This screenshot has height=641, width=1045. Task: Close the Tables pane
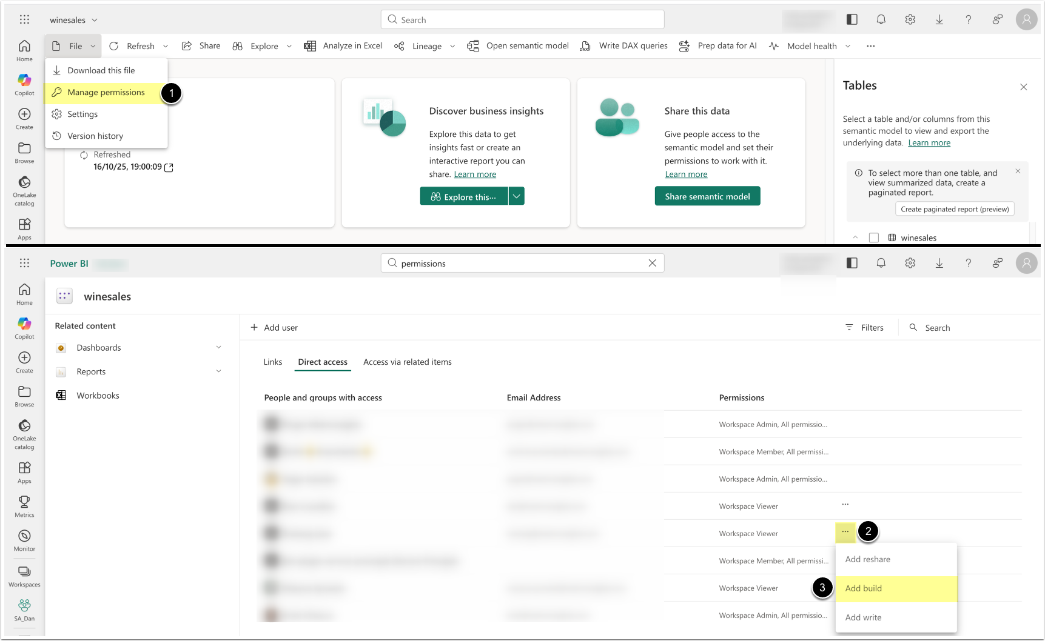tap(1024, 87)
